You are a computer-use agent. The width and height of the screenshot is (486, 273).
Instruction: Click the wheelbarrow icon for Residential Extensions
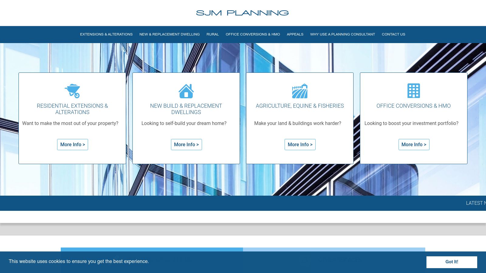pos(72,91)
